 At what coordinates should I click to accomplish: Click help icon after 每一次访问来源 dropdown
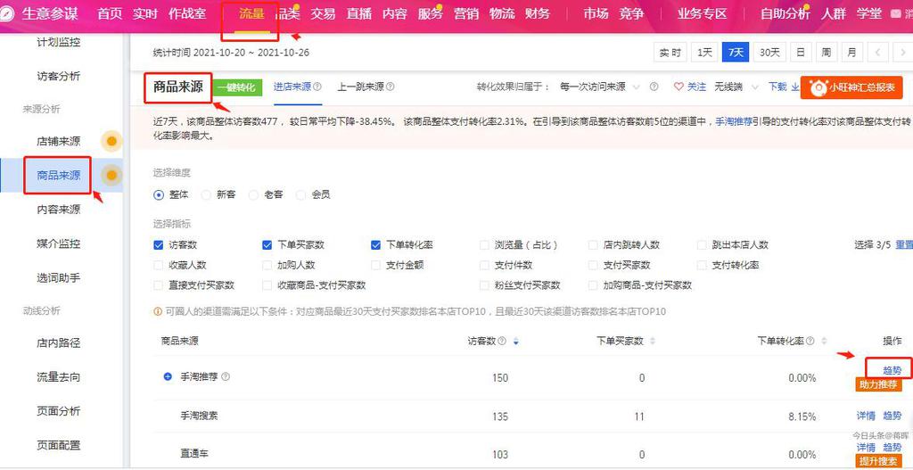tap(654, 87)
